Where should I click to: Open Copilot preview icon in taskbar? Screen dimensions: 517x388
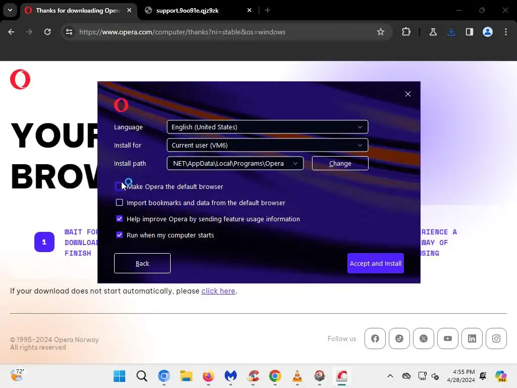(500, 376)
